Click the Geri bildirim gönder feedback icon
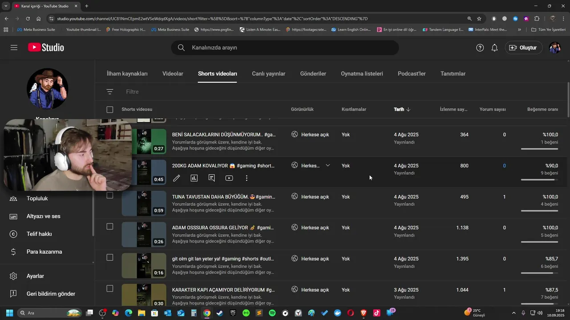Viewport: 570px width, 320px height. [x=13, y=294]
